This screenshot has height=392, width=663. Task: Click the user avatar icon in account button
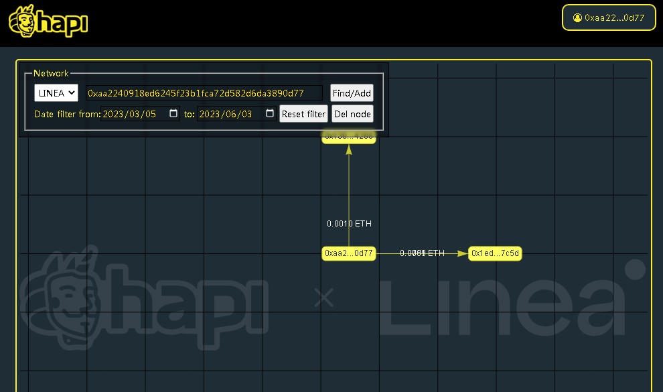[577, 18]
